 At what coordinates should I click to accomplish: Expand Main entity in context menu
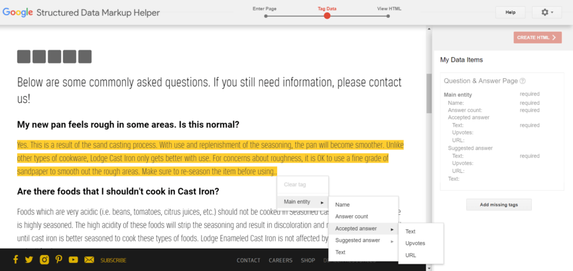302,202
